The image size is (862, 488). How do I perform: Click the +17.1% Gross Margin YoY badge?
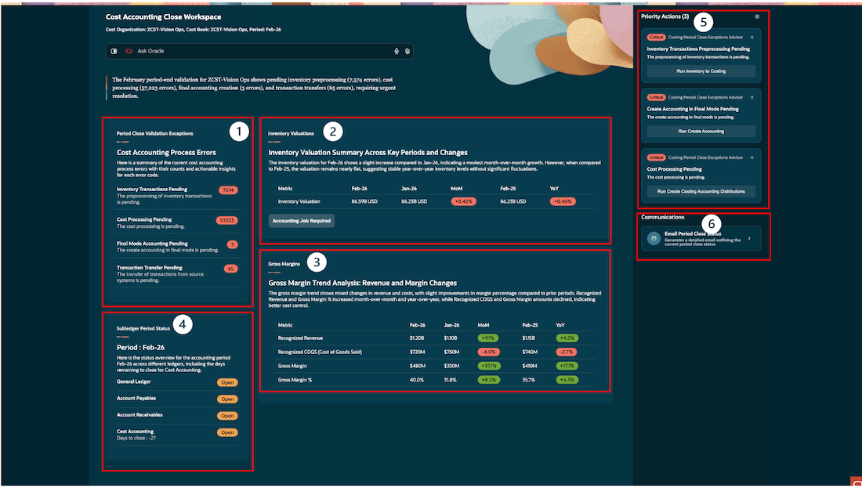coord(567,366)
